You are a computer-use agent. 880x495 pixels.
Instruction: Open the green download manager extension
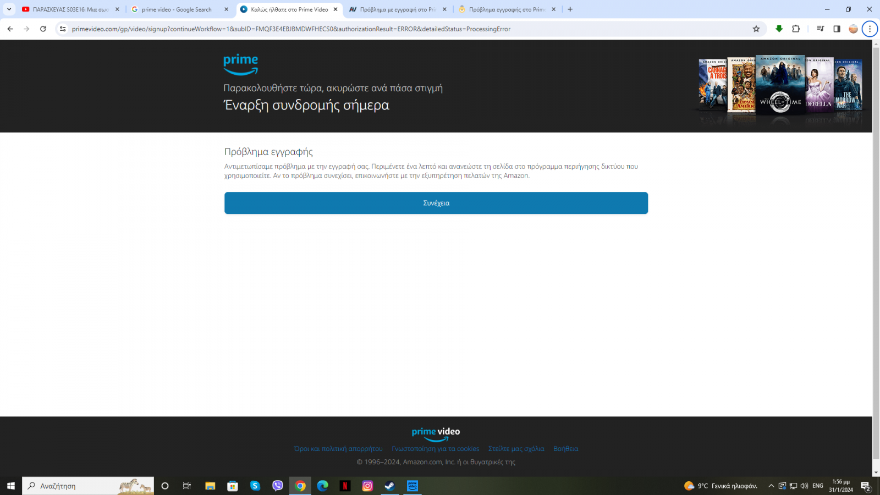[x=779, y=29]
